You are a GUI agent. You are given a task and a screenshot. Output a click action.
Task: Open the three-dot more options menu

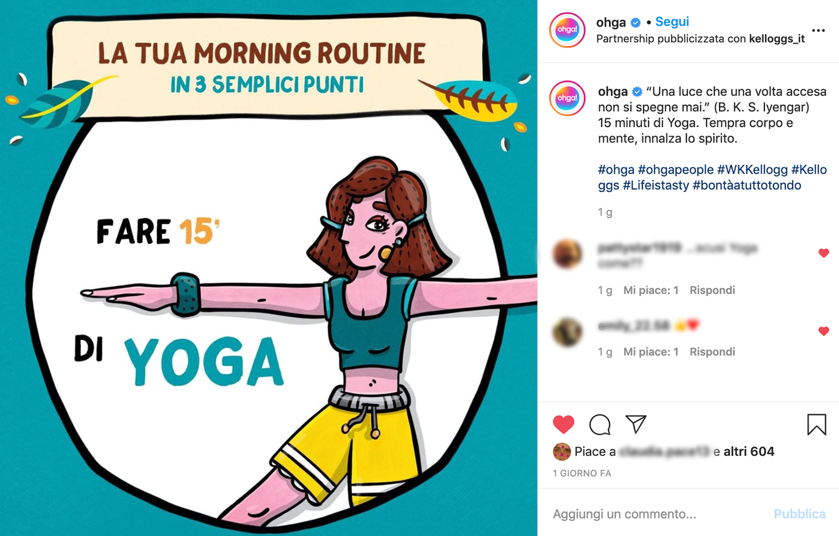click(x=818, y=31)
